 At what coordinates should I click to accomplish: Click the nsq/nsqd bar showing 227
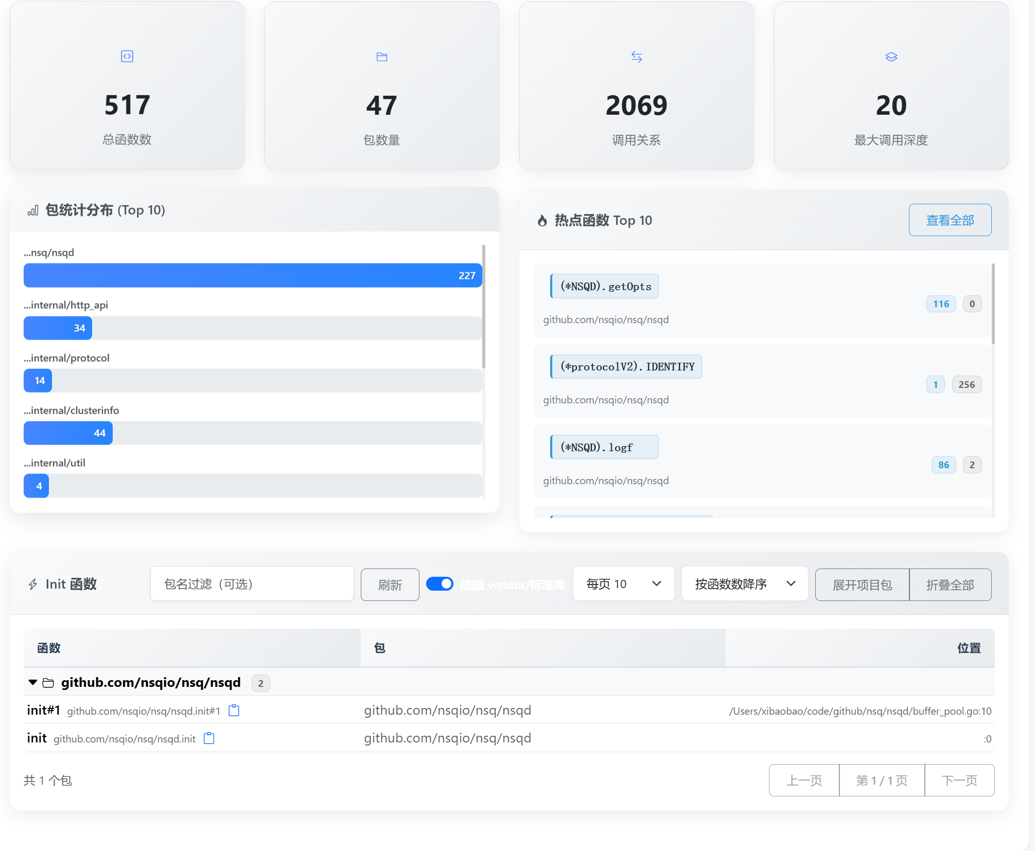[x=252, y=275]
